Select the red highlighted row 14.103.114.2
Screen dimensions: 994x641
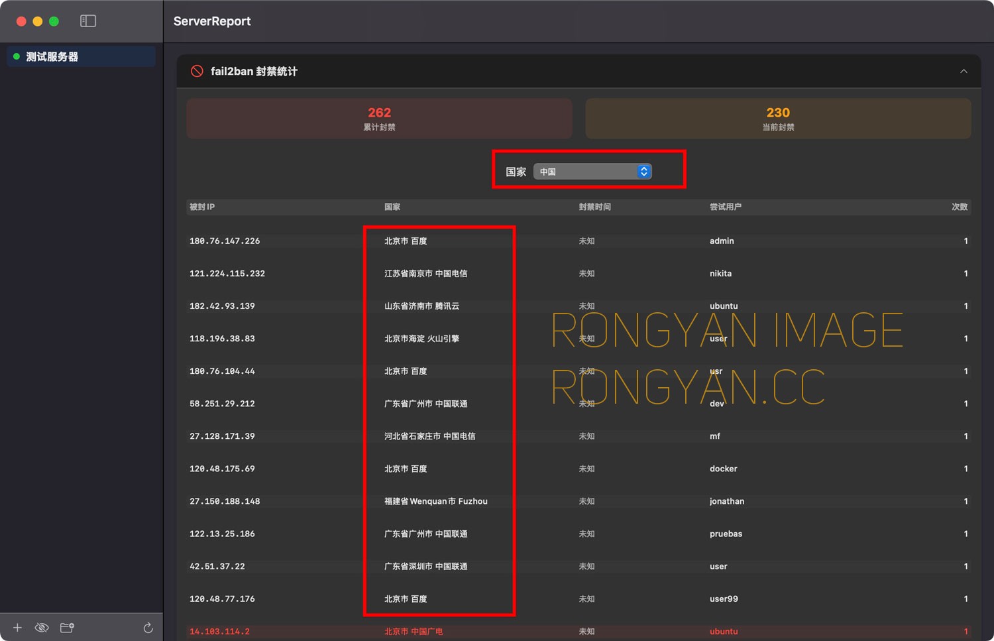tap(579, 632)
